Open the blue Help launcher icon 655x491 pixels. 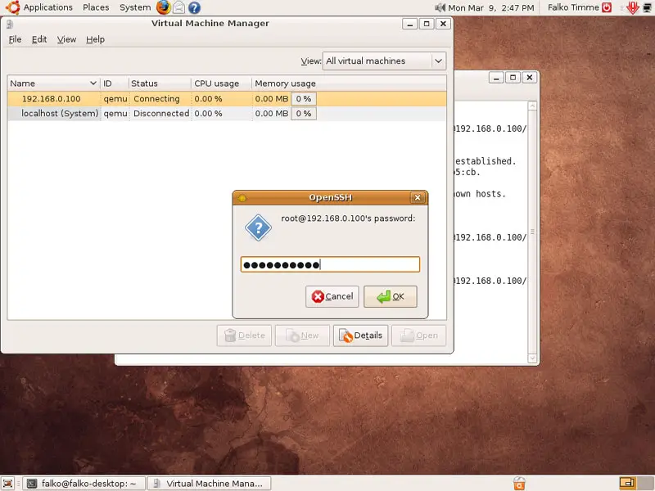194,7
